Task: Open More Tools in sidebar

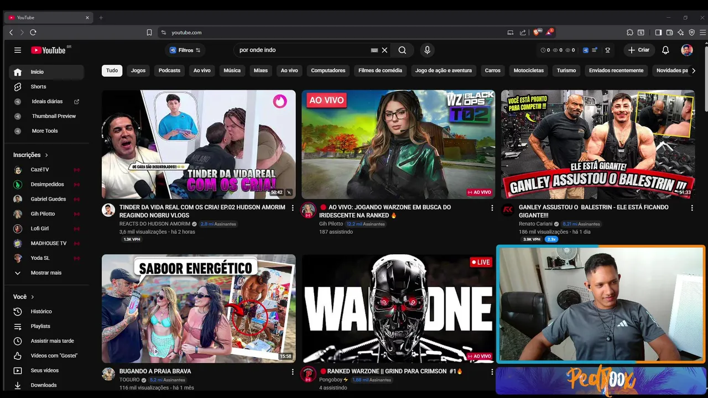Action: pos(46,131)
